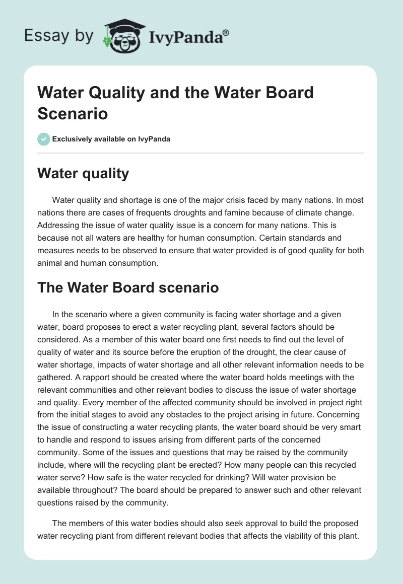Select 'The Water Board scenario' heading
The width and height of the screenshot is (403, 584).
point(128,287)
